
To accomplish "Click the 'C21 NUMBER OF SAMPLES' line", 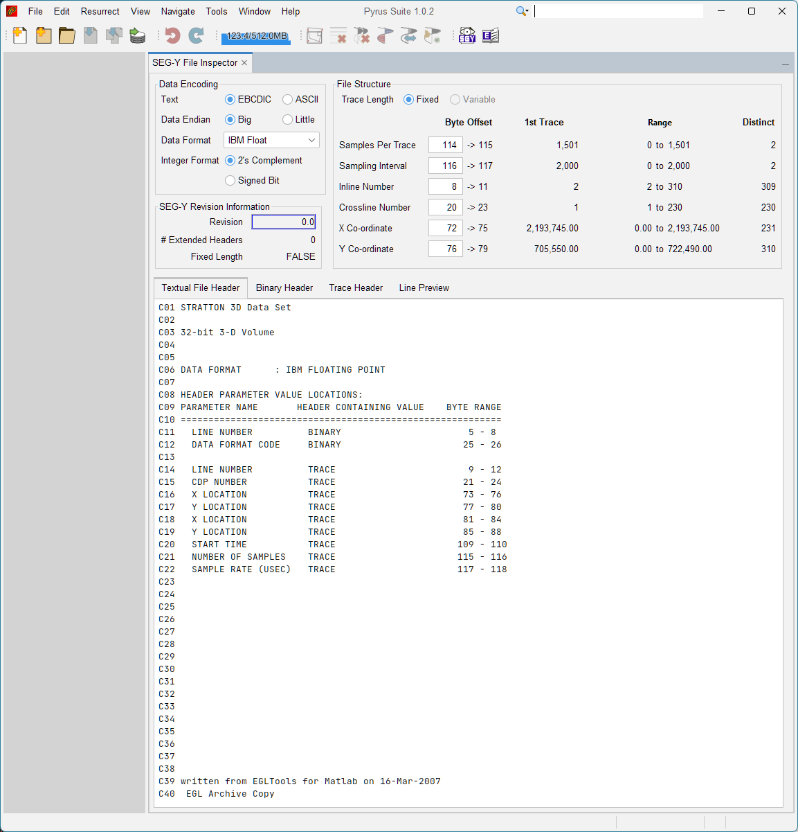I will pyautogui.click(x=333, y=557).
